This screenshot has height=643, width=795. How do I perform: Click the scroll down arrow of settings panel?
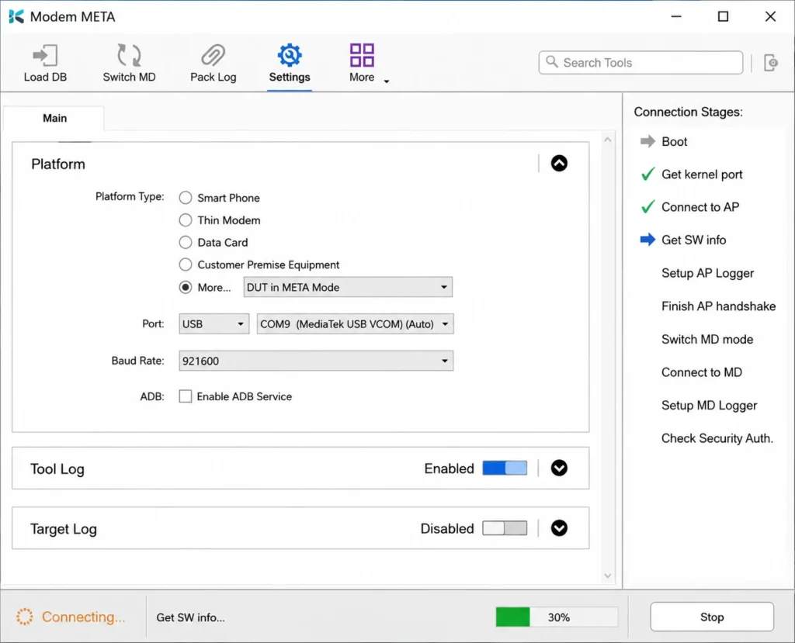(x=607, y=576)
